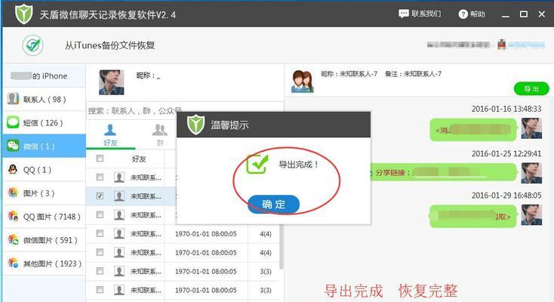Select QQ 图片 (7148) in sidebar

45,217
